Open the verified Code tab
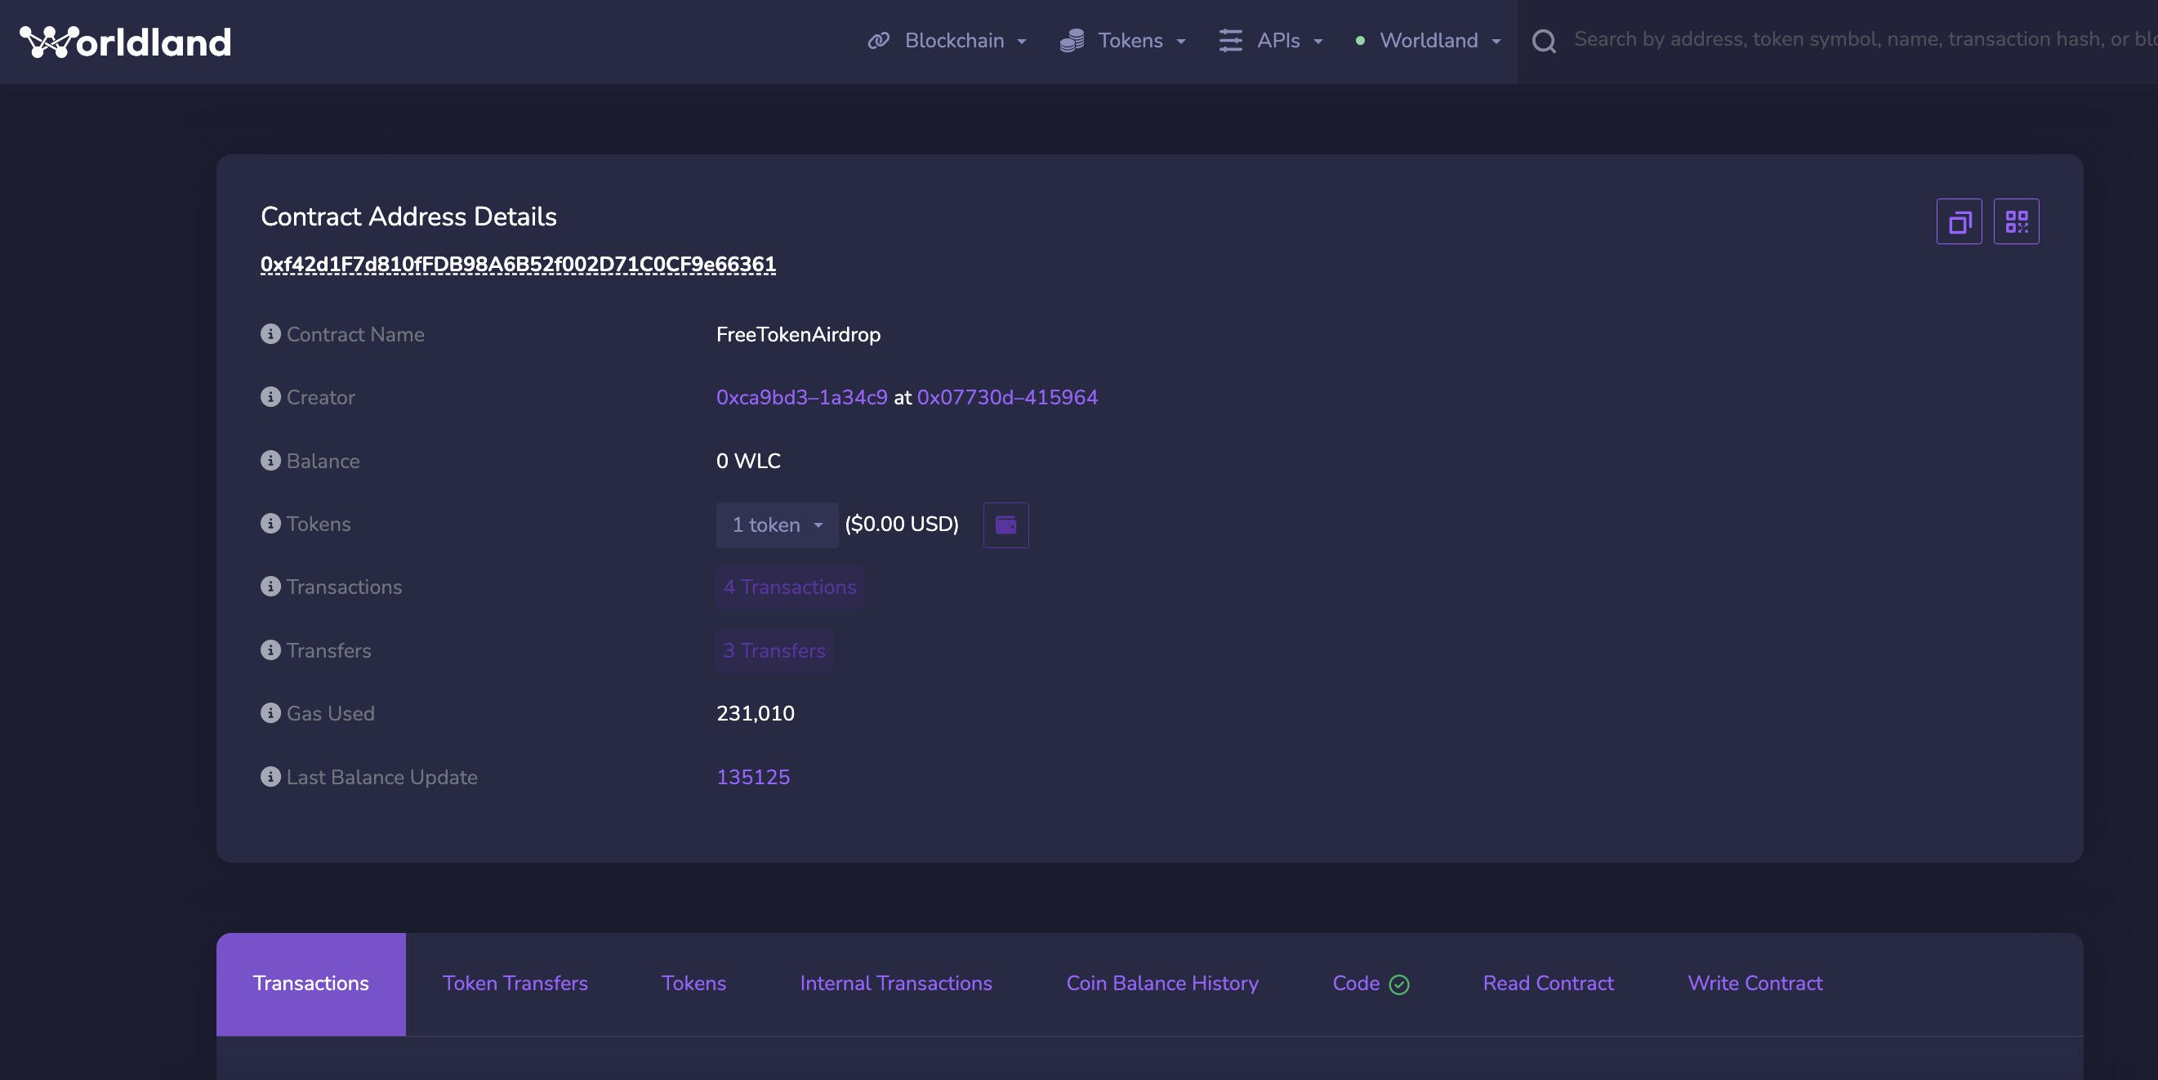Viewport: 2158px width, 1080px height. (1369, 984)
